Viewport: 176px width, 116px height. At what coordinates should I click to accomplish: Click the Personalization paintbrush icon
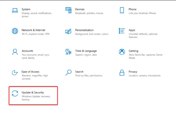[x=68, y=31]
